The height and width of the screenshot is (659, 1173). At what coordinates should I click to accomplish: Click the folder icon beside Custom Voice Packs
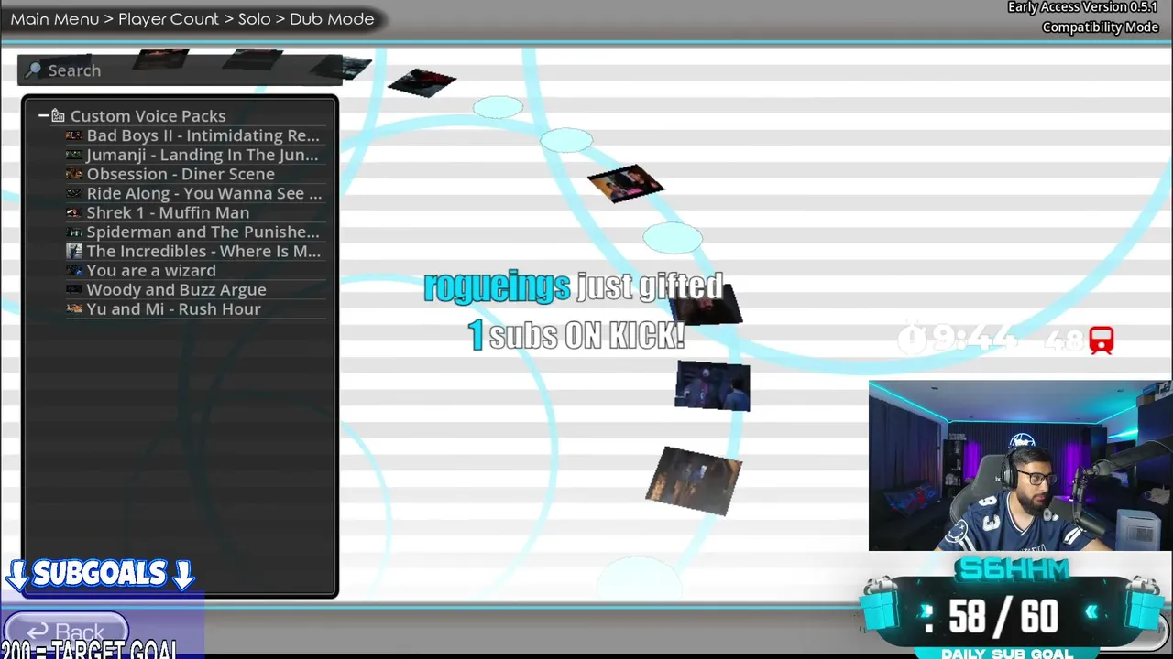58,116
